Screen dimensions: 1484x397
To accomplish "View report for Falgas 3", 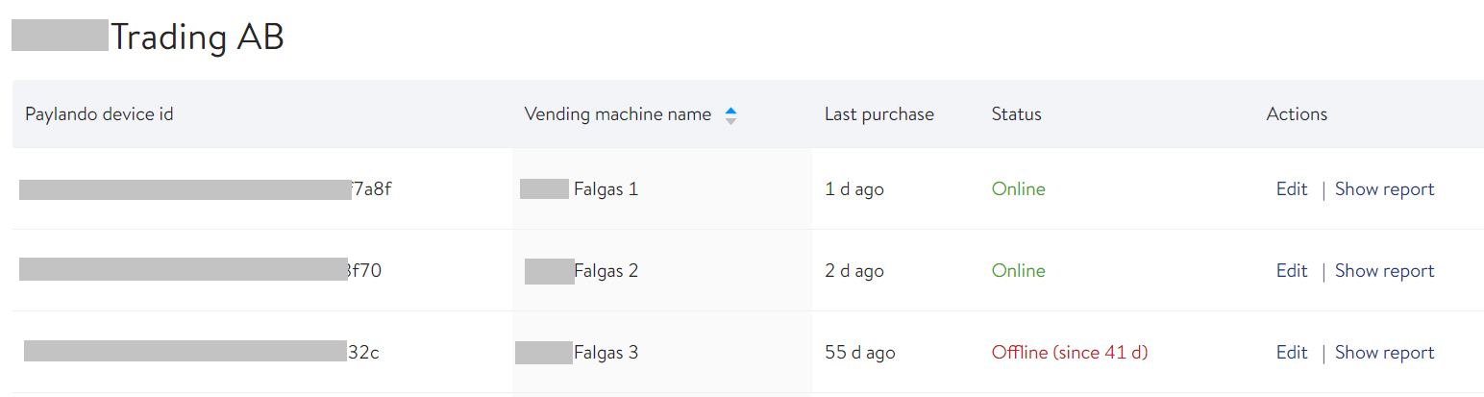I will pos(1384,353).
